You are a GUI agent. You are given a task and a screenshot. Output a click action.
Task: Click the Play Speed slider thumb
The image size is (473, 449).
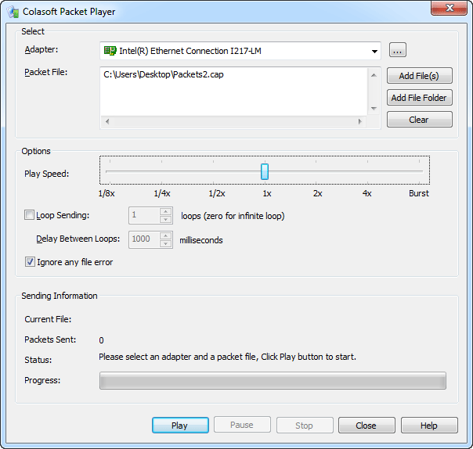(265, 171)
